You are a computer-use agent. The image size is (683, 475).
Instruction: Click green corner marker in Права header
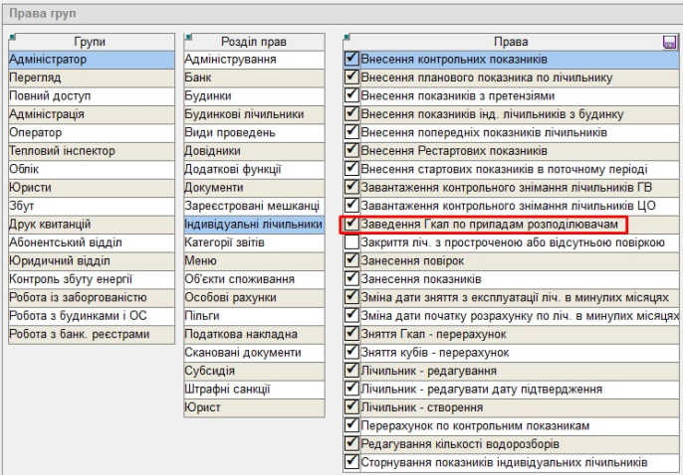coord(346,37)
